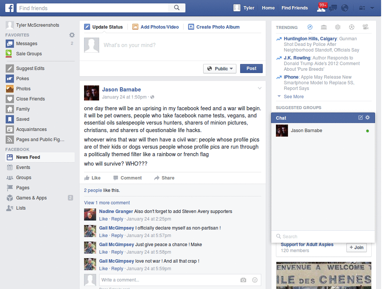This screenshot has width=386, height=289.
Task: Open iPhone trending story
Action: 291,77
